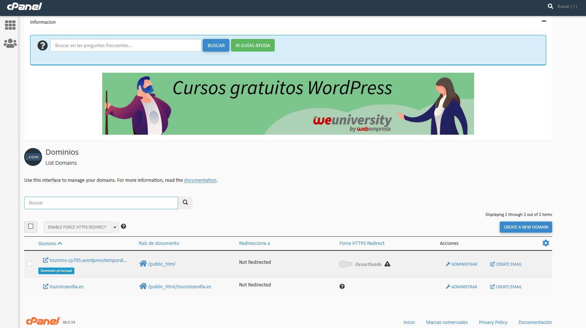The width and height of the screenshot is (586, 328).
Task: Click external link icon for toursins-cp705 domain
Action: click(x=46, y=260)
